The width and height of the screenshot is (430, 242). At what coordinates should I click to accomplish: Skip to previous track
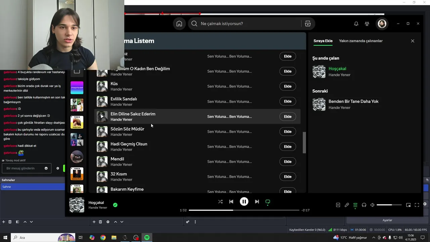point(231,202)
